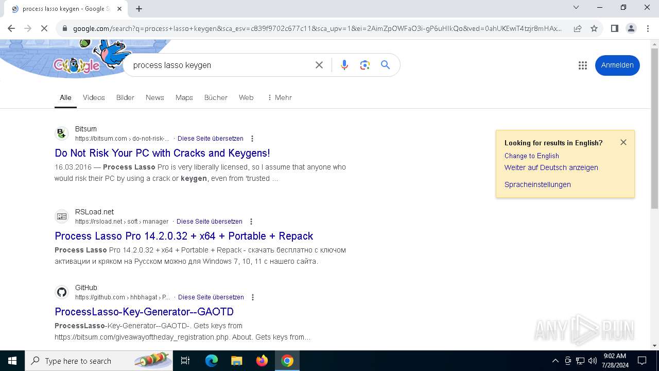659x371 pixels.
Task: Open network status in tray
Action: [x=580, y=361]
